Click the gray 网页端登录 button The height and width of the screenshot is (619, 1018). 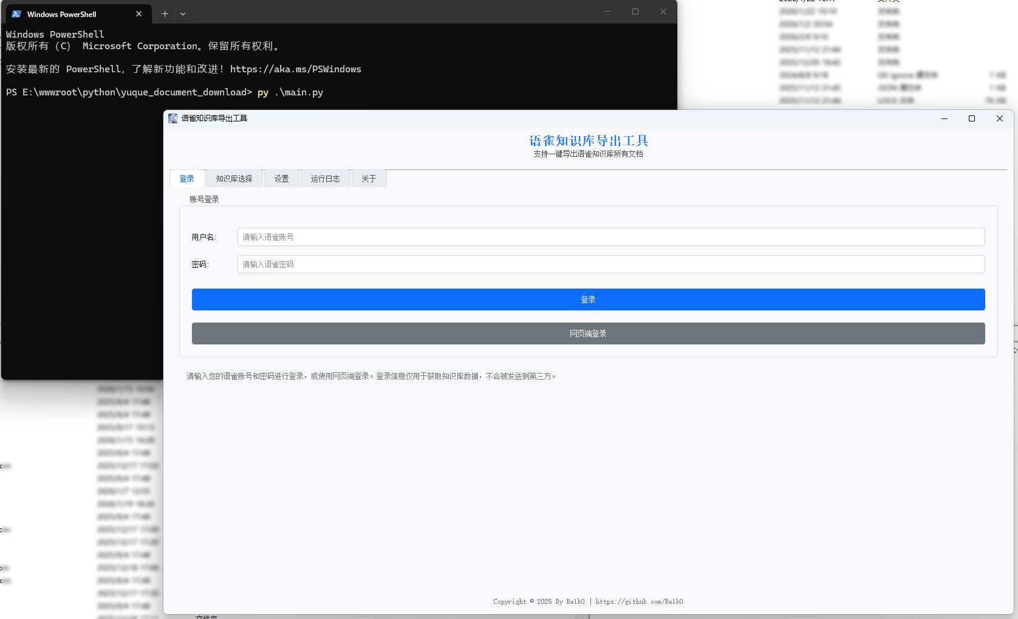(588, 333)
